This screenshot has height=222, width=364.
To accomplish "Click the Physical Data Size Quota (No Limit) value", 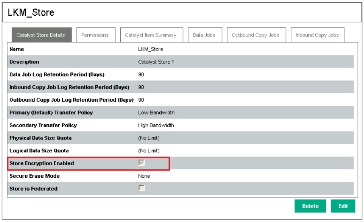I will (x=149, y=138).
